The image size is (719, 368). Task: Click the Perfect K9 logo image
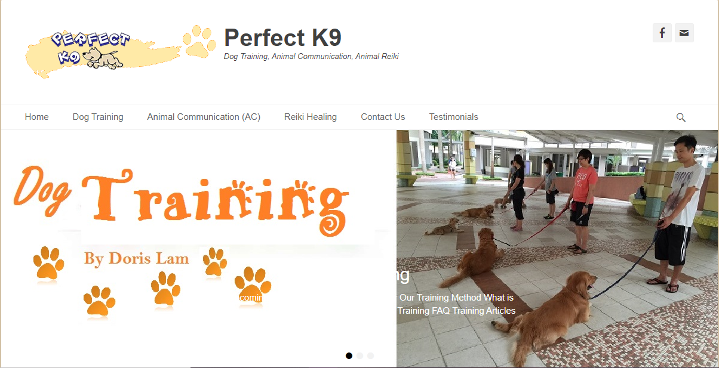103,52
